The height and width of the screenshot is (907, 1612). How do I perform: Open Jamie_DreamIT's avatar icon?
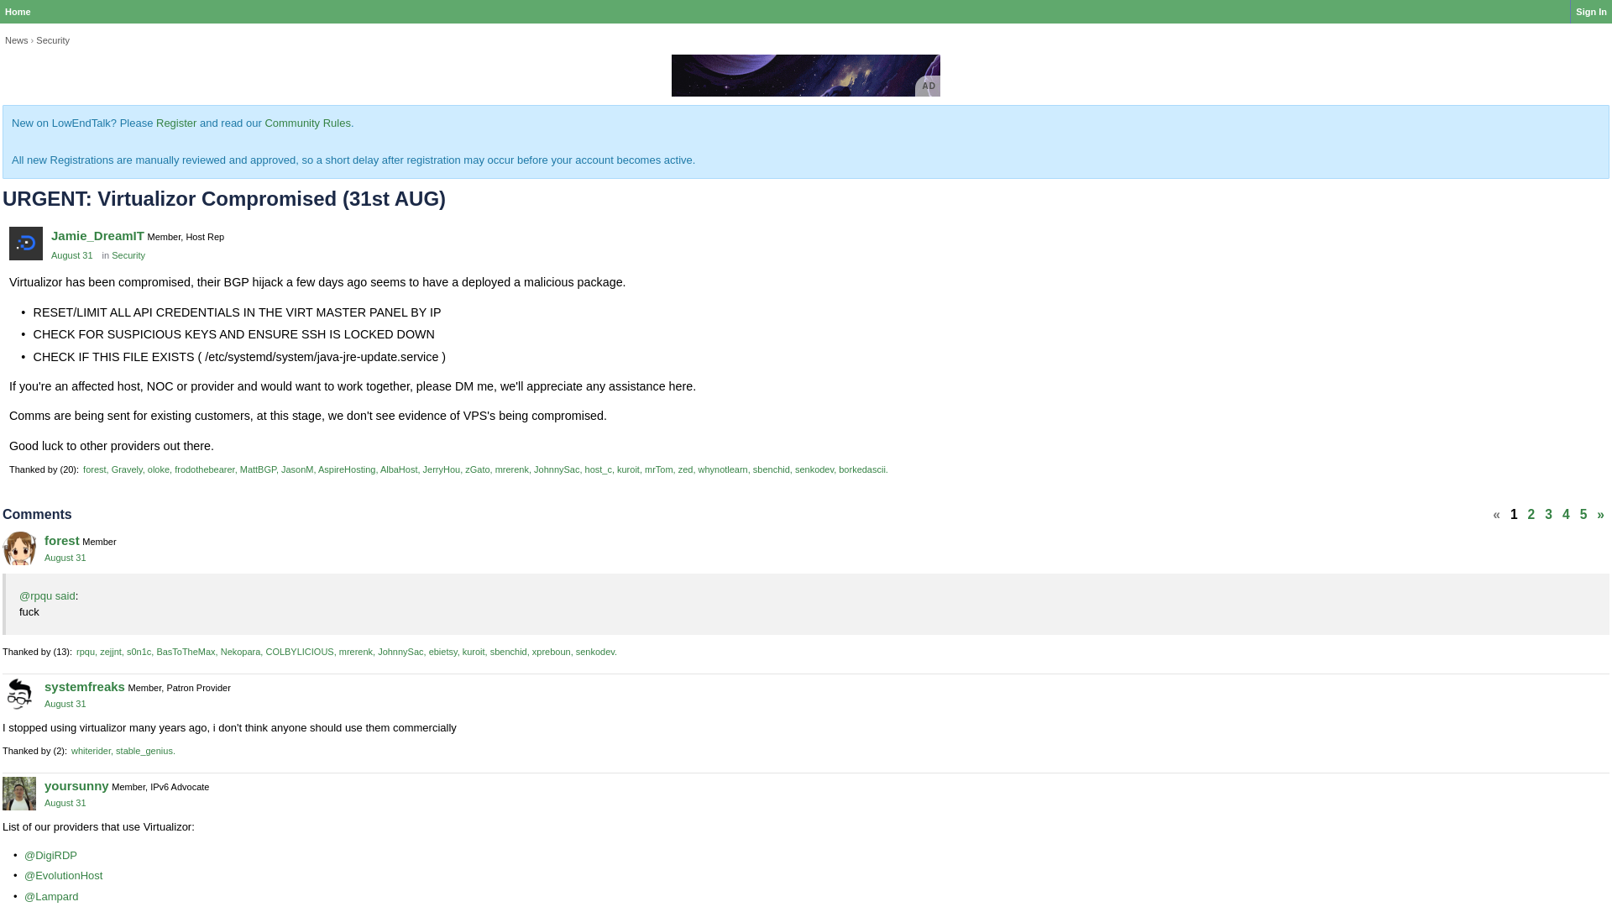tap(26, 244)
